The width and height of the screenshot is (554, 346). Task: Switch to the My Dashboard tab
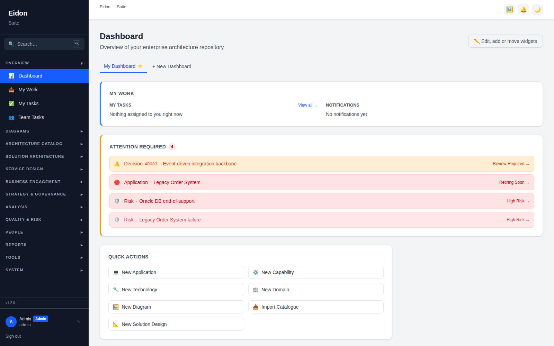[123, 66]
